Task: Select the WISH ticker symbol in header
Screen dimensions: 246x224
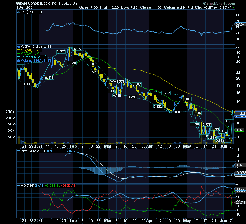Action: [x=21, y=3]
